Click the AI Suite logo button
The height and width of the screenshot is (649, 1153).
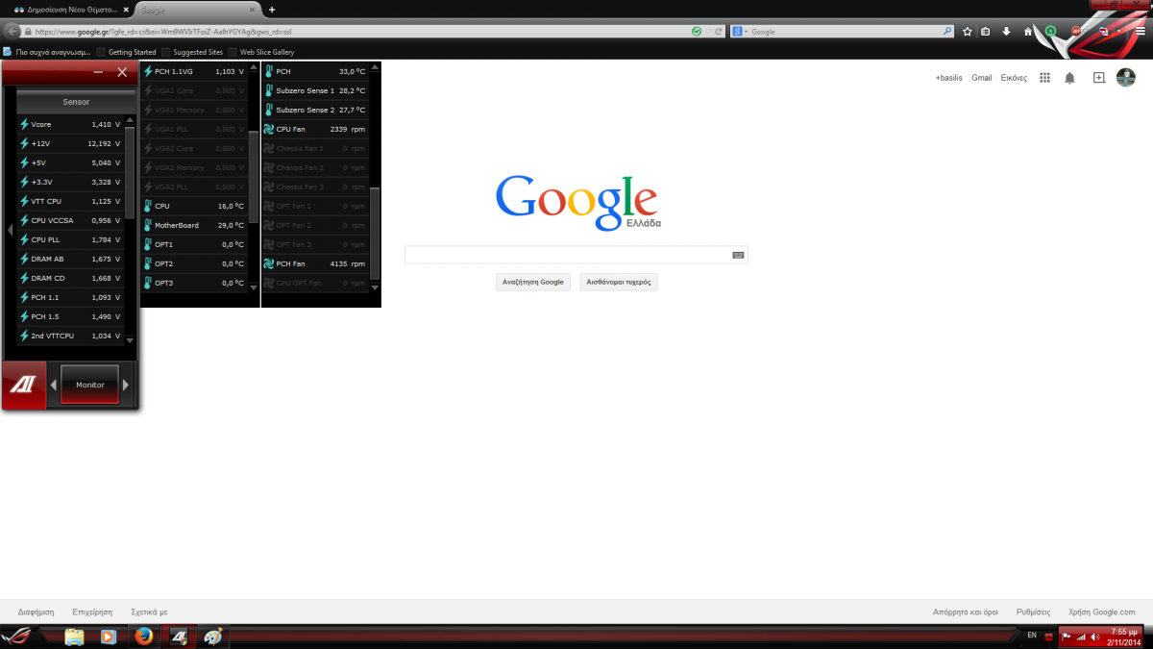click(22, 386)
